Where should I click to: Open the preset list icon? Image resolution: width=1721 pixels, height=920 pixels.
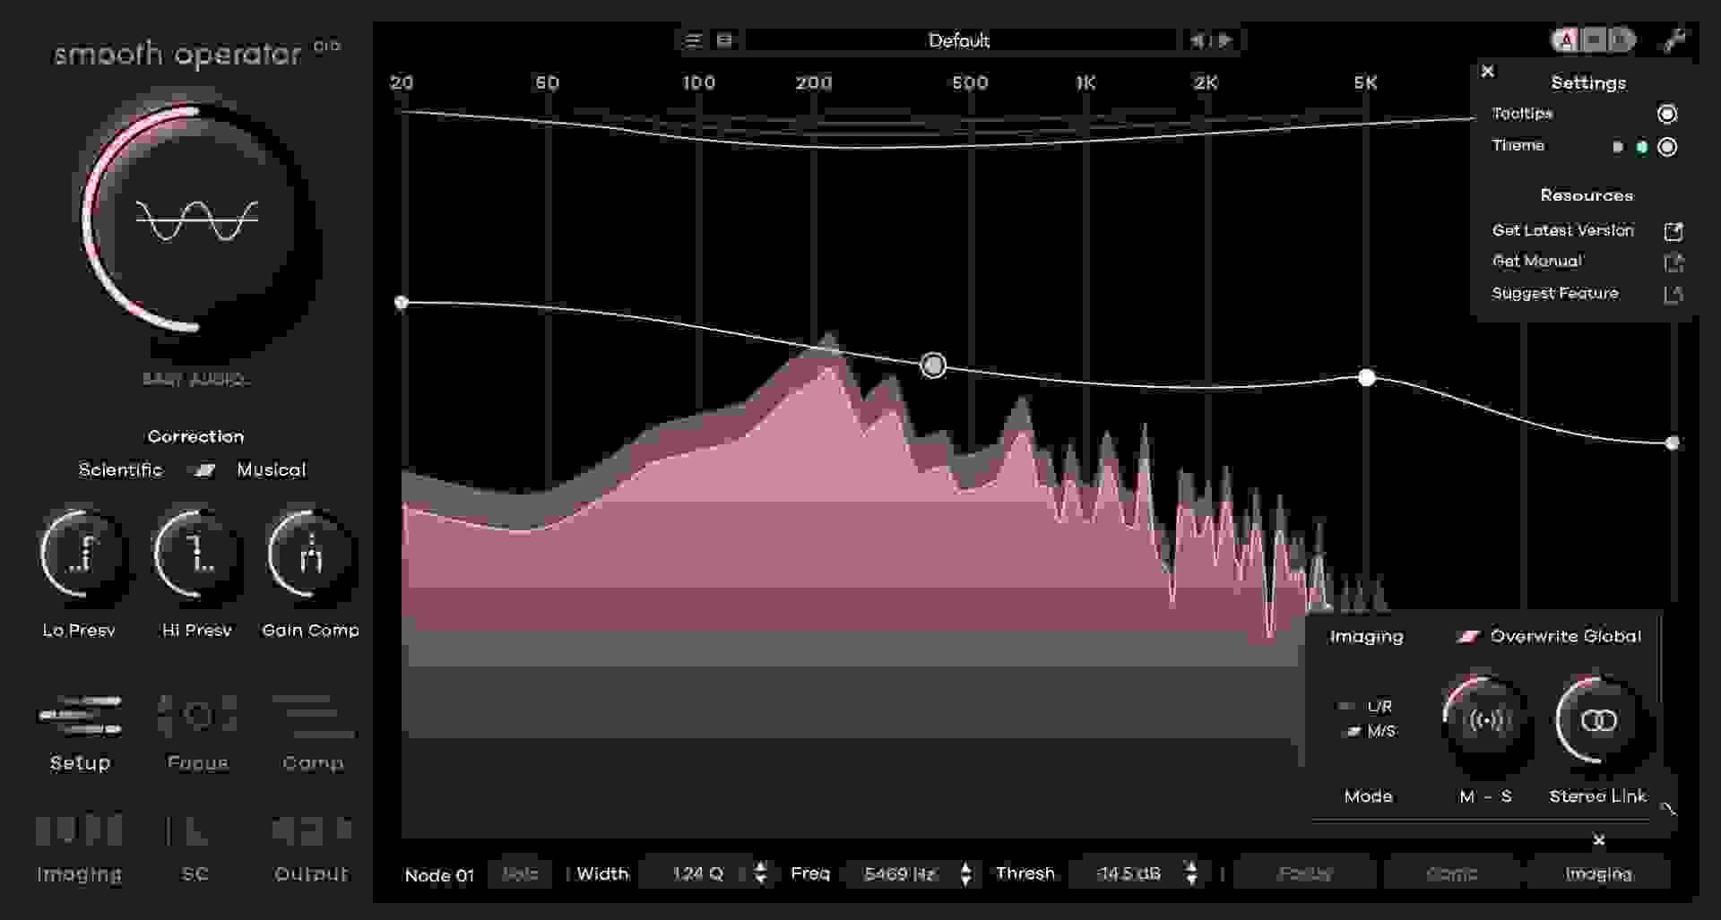[693, 39]
